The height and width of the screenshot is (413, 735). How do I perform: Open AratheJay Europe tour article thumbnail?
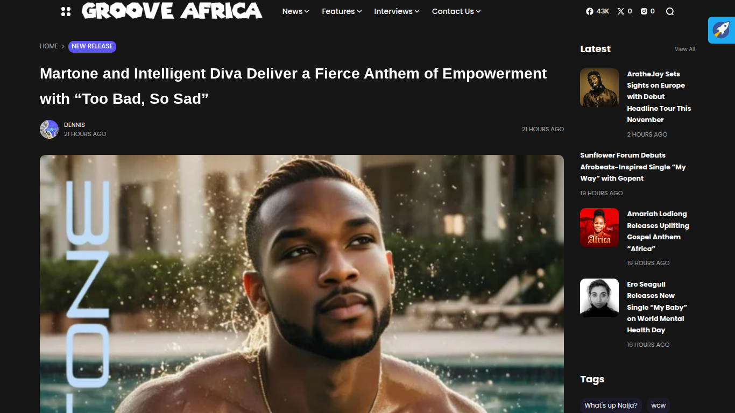[x=599, y=88]
